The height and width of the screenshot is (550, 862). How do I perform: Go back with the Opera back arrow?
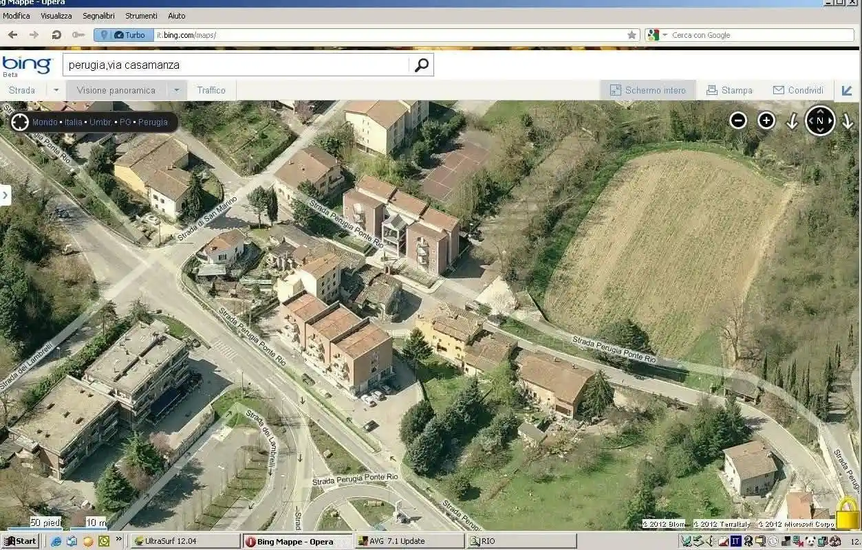pyautogui.click(x=12, y=34)
